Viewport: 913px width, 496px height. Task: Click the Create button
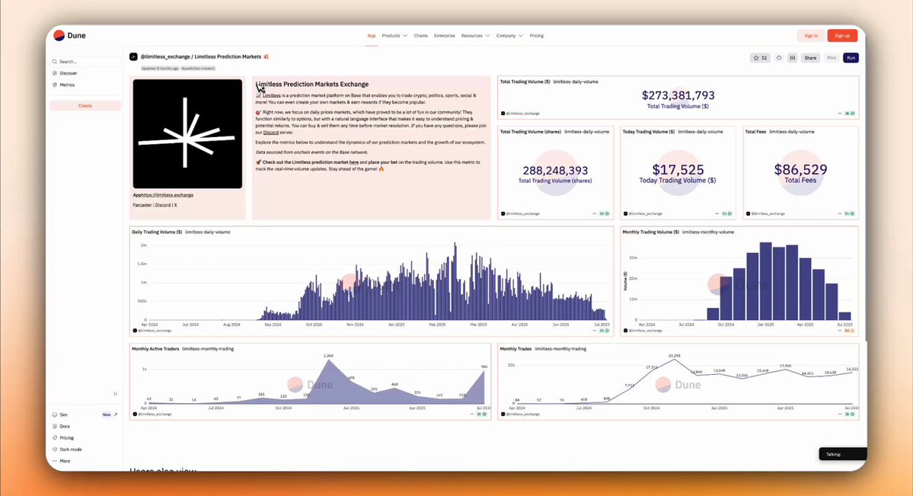pos(85,105)
